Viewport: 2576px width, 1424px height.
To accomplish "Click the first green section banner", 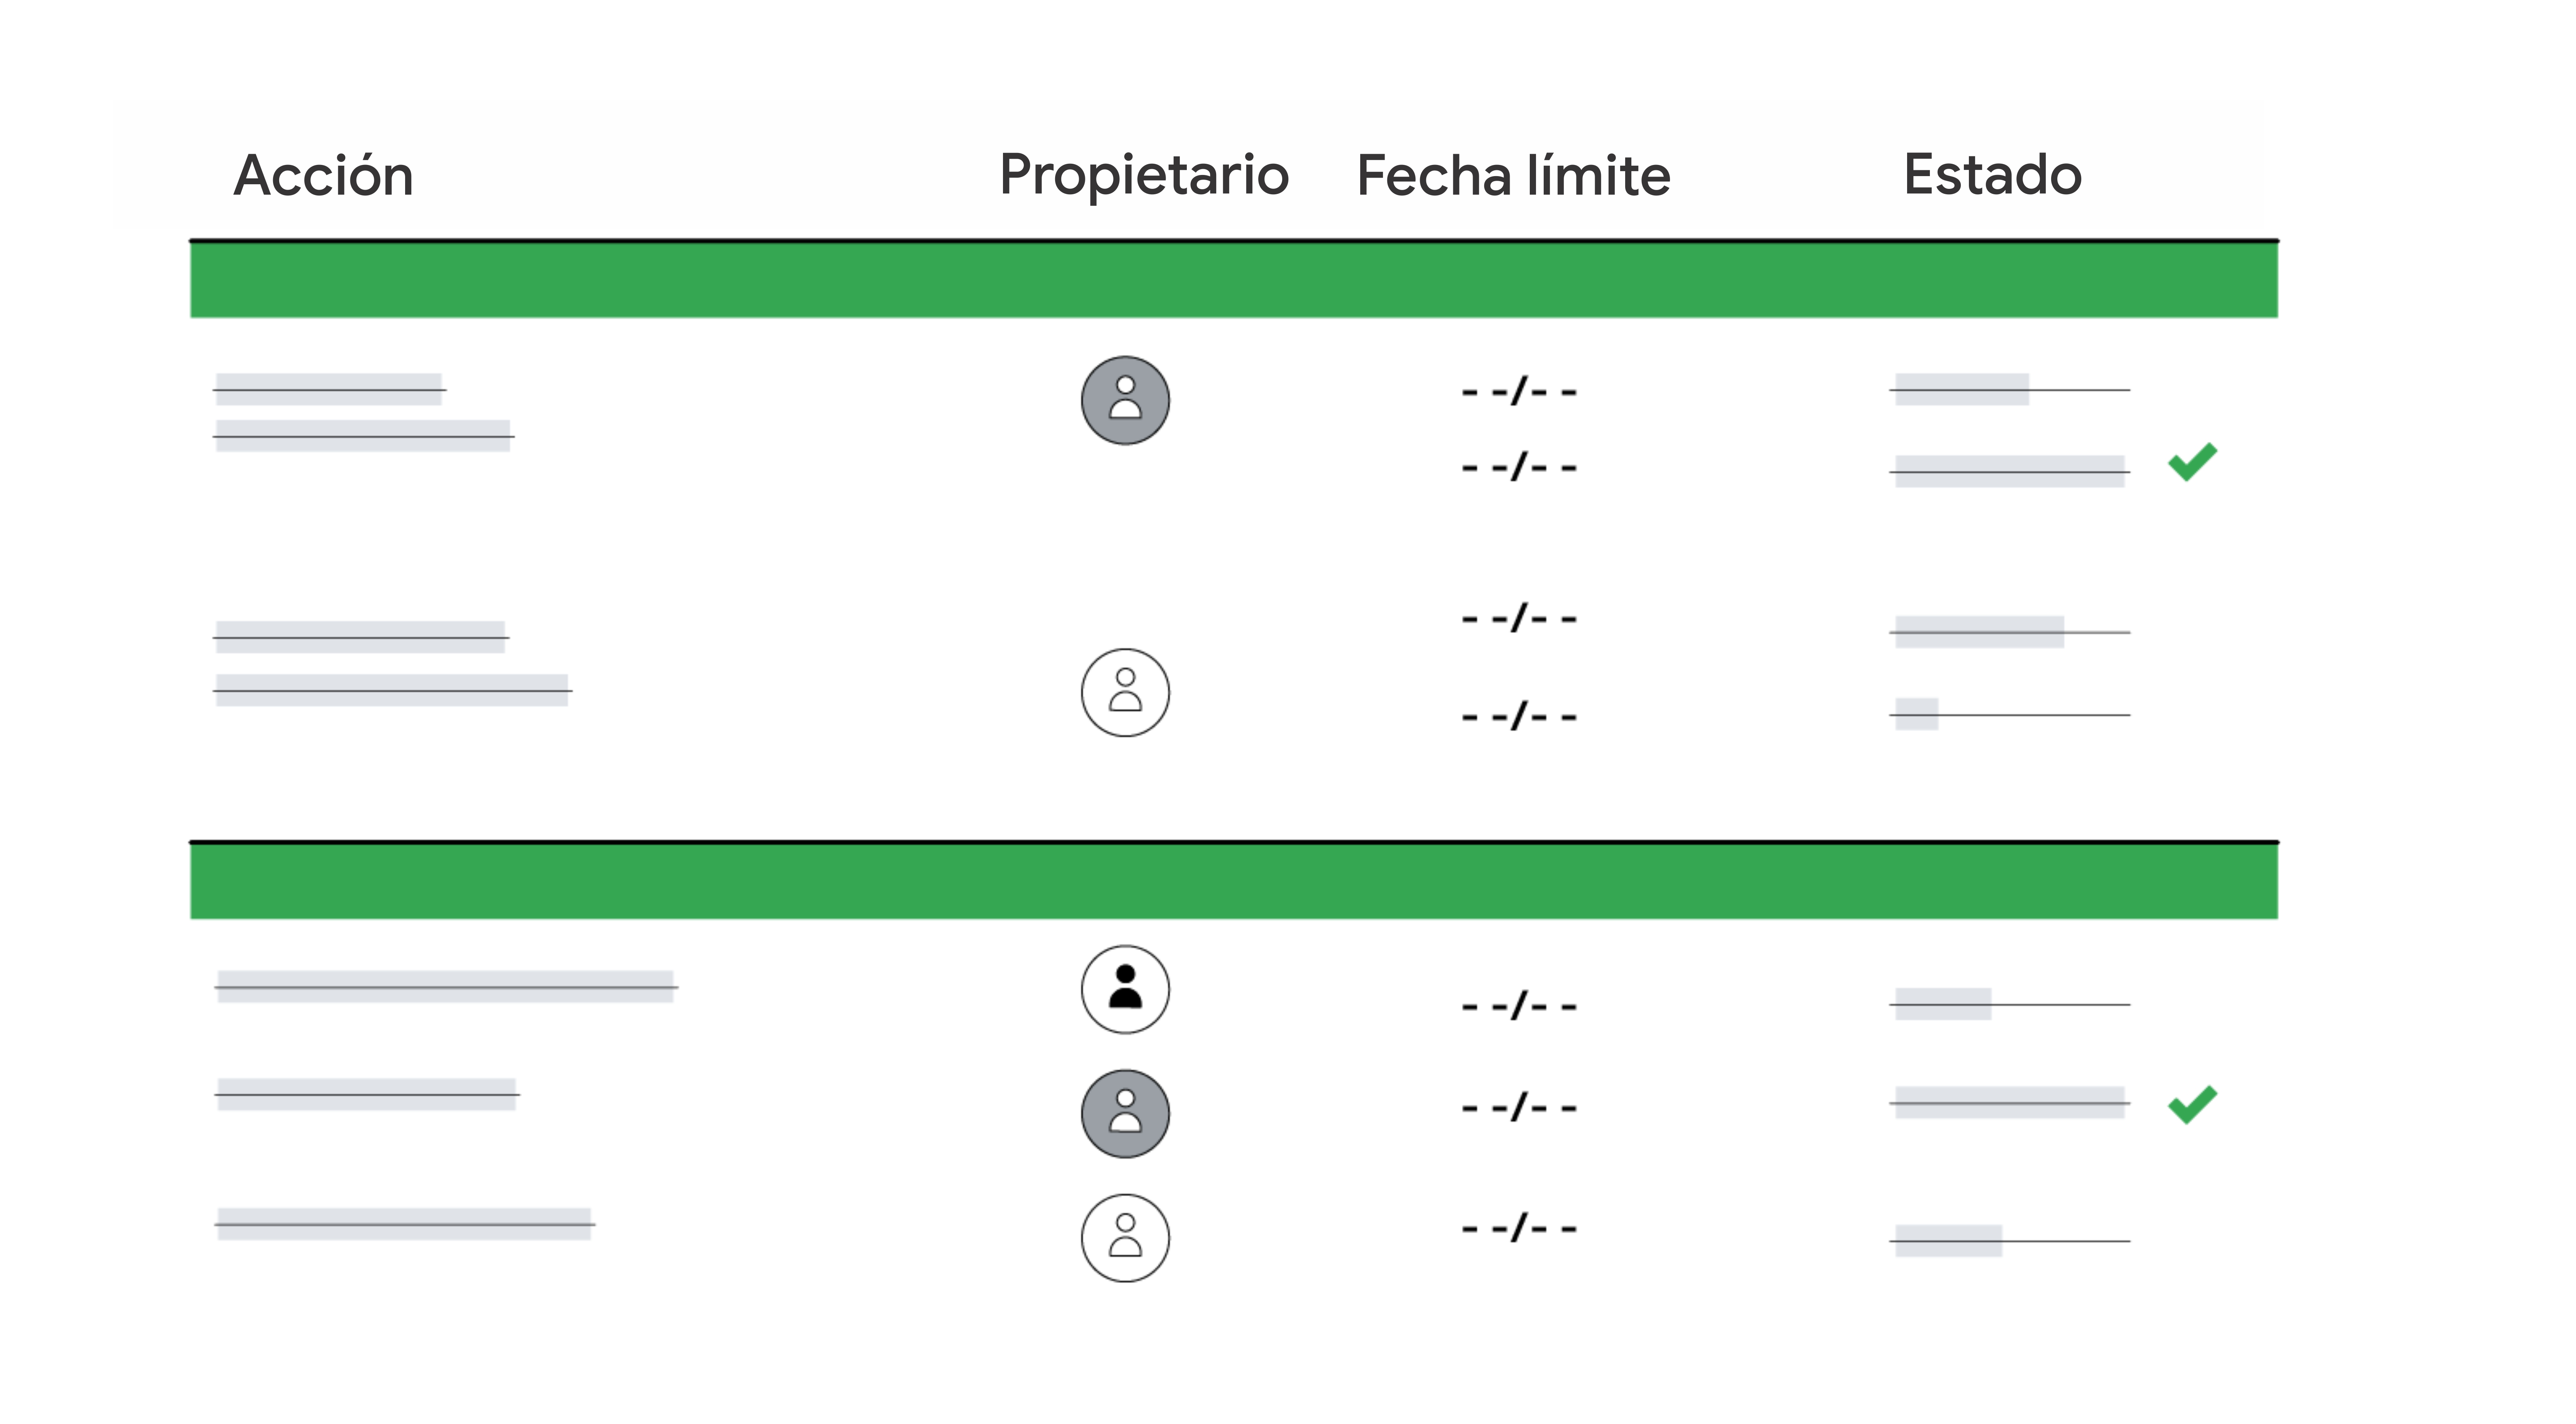I will (1234, 280).
